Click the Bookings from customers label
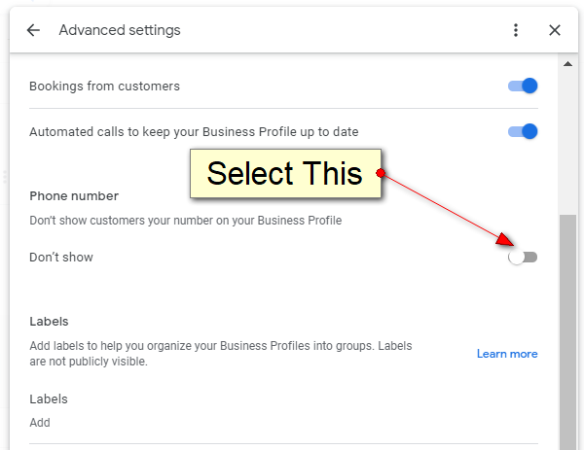This screenshot has height=450, width=584. pyautogui.click(x=104, y=87)
